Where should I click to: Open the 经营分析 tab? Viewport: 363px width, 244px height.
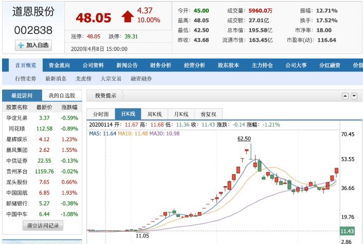194,65
